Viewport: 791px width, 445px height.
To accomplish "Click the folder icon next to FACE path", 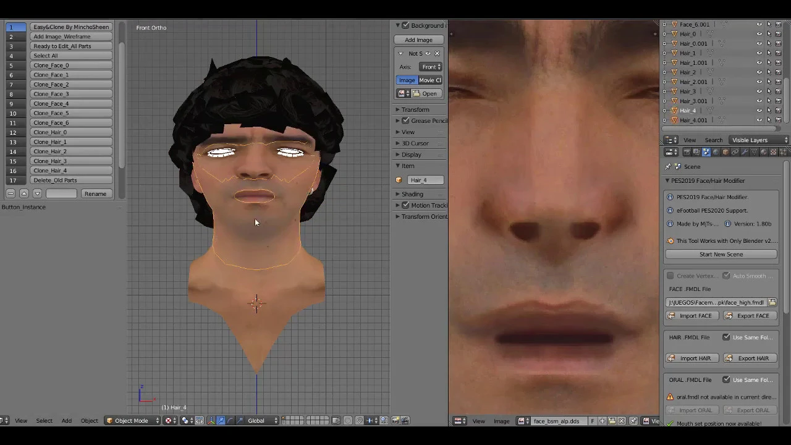I will [x=772, y=302].
